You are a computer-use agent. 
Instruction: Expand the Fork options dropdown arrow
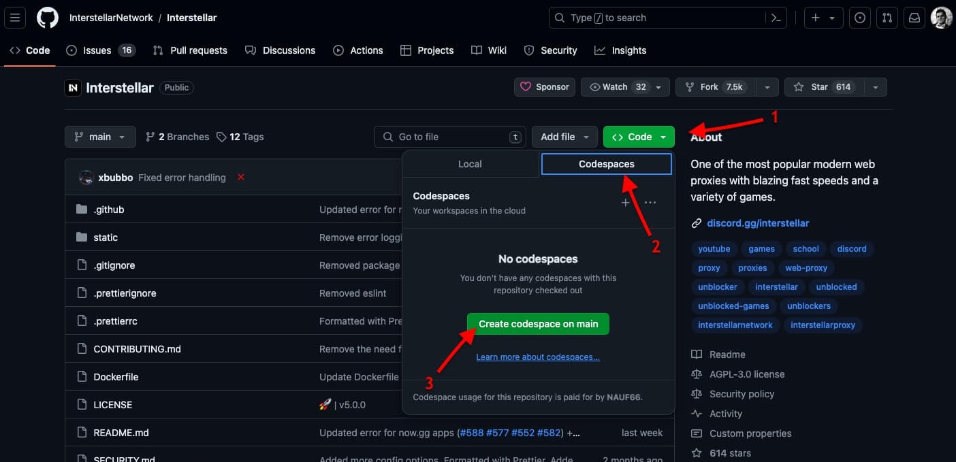click(x=767, y=87)
